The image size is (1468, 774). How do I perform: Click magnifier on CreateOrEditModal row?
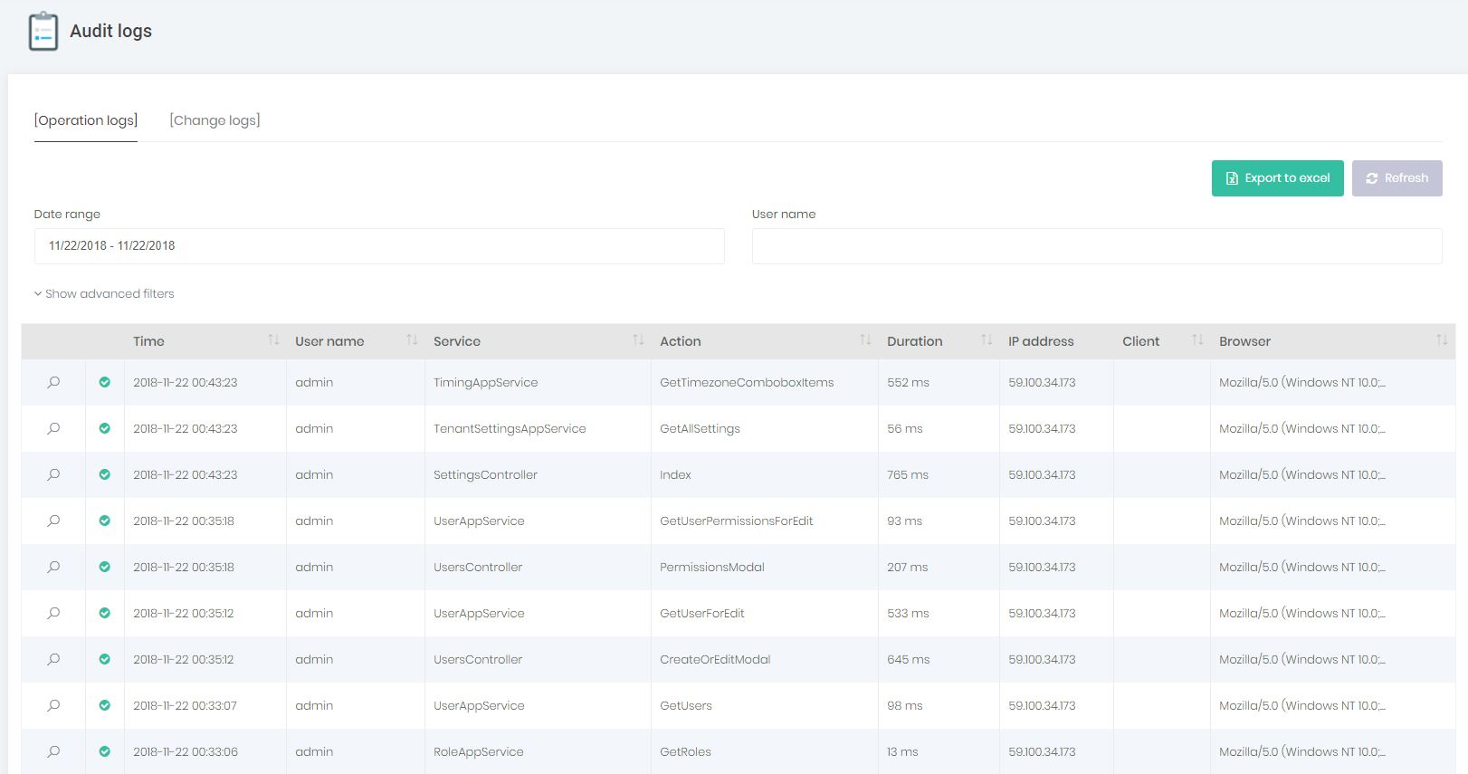point(53,659)
